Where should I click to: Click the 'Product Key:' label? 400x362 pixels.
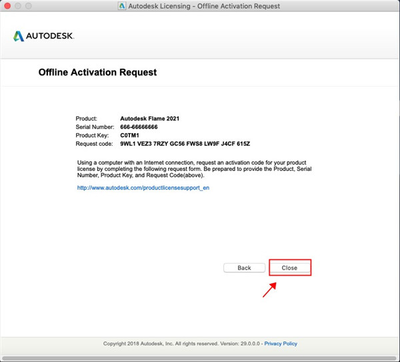click(x=92, y=136)
